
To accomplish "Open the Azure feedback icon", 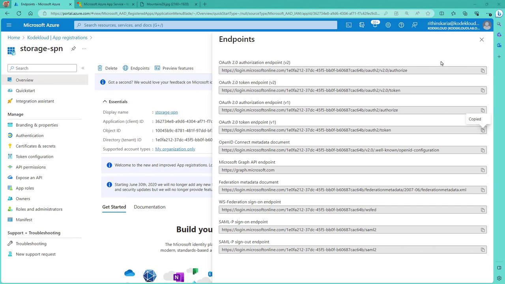I will pyautogui.click(x=414, y=25).
